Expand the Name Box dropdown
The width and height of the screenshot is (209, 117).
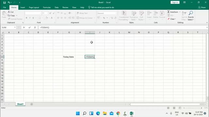click(15, 27)
